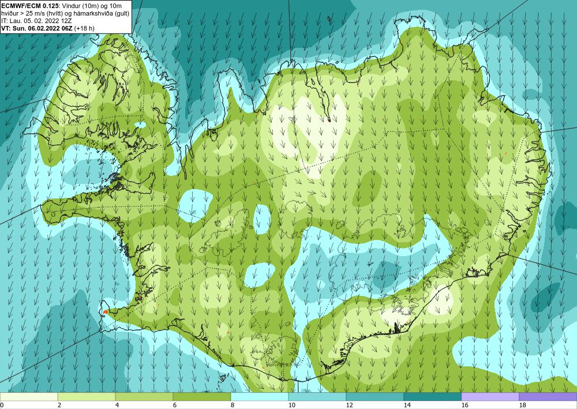Select the light teal 10–12 legend swatch
The image size is (577, 409).
click(317, 396)
